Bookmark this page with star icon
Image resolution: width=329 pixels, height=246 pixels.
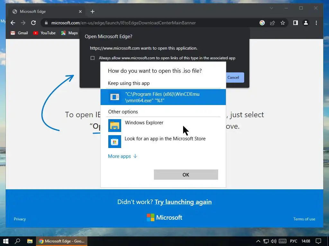(283, 23)
